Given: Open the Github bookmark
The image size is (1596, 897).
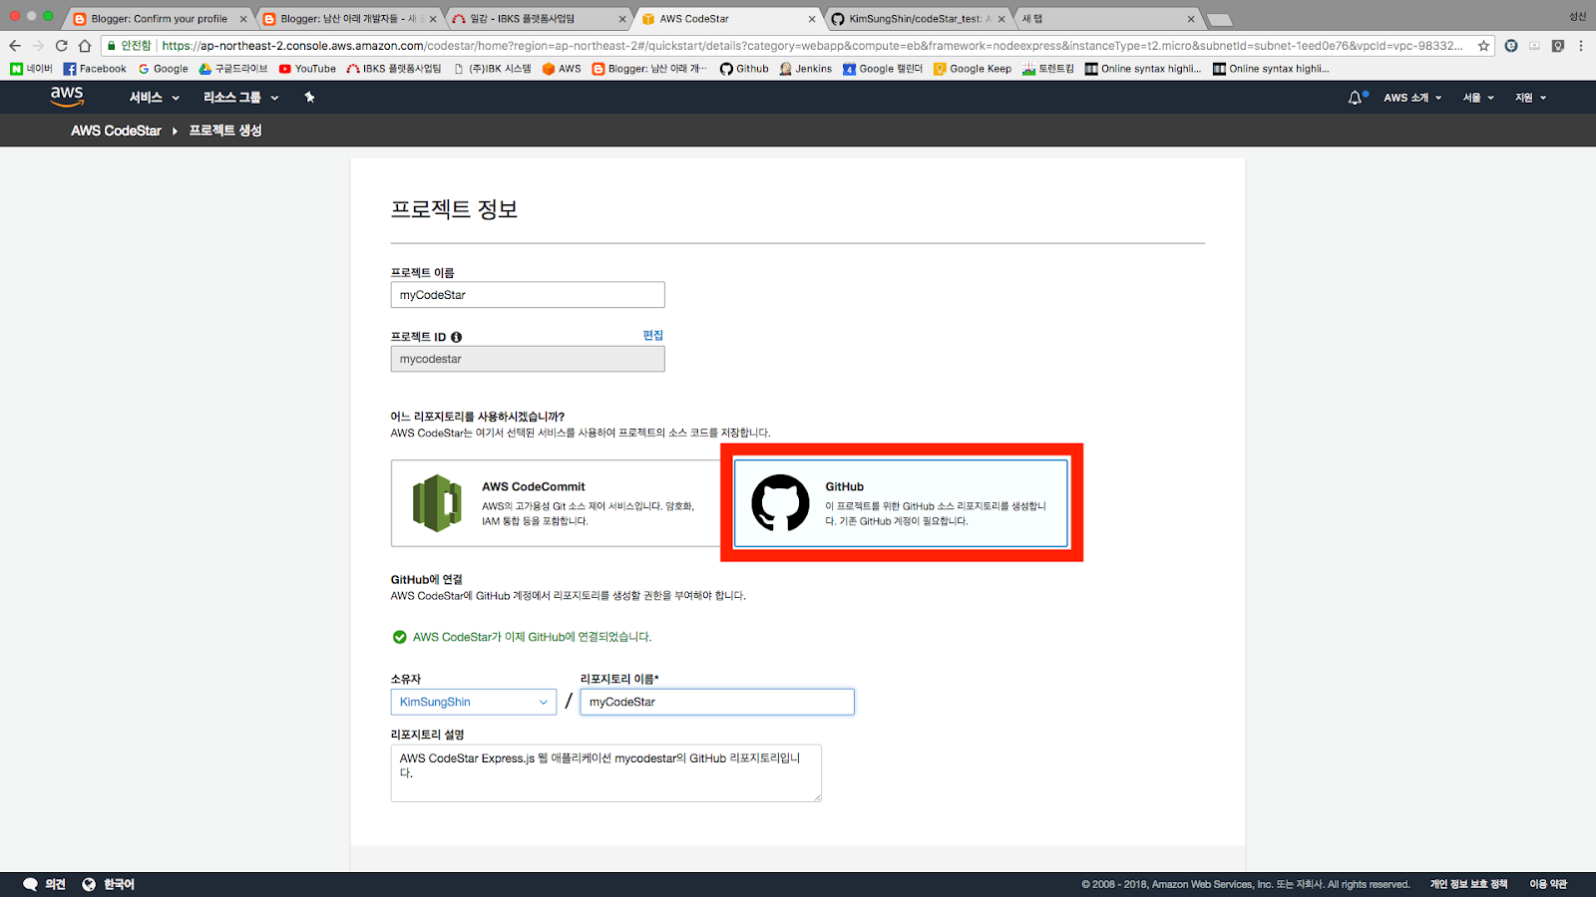Looking at the screenshot, I should click(x=744, y=69).
